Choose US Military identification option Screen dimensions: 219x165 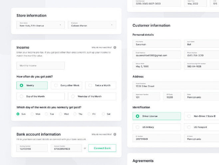point(156,127)
